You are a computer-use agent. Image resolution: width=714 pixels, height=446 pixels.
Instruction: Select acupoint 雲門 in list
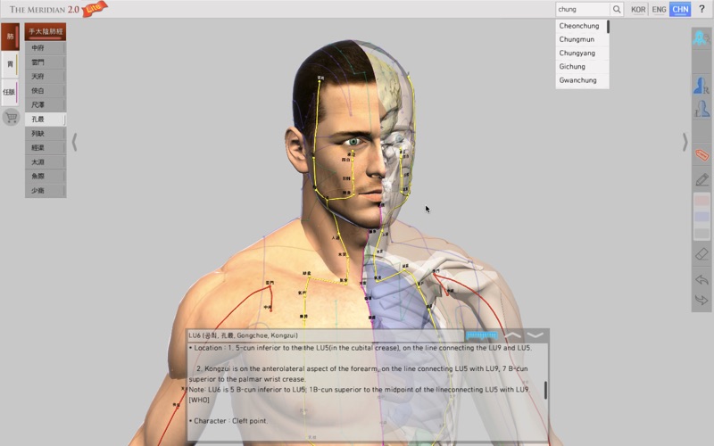(46, 62)
